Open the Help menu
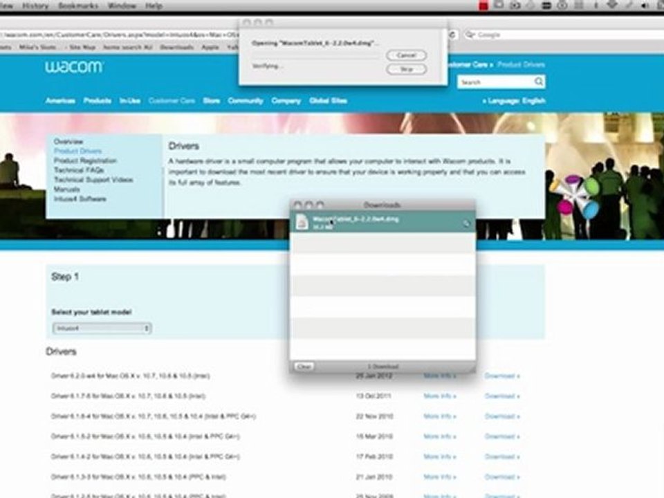The image size is (664, 498). (x=154, y=6)
